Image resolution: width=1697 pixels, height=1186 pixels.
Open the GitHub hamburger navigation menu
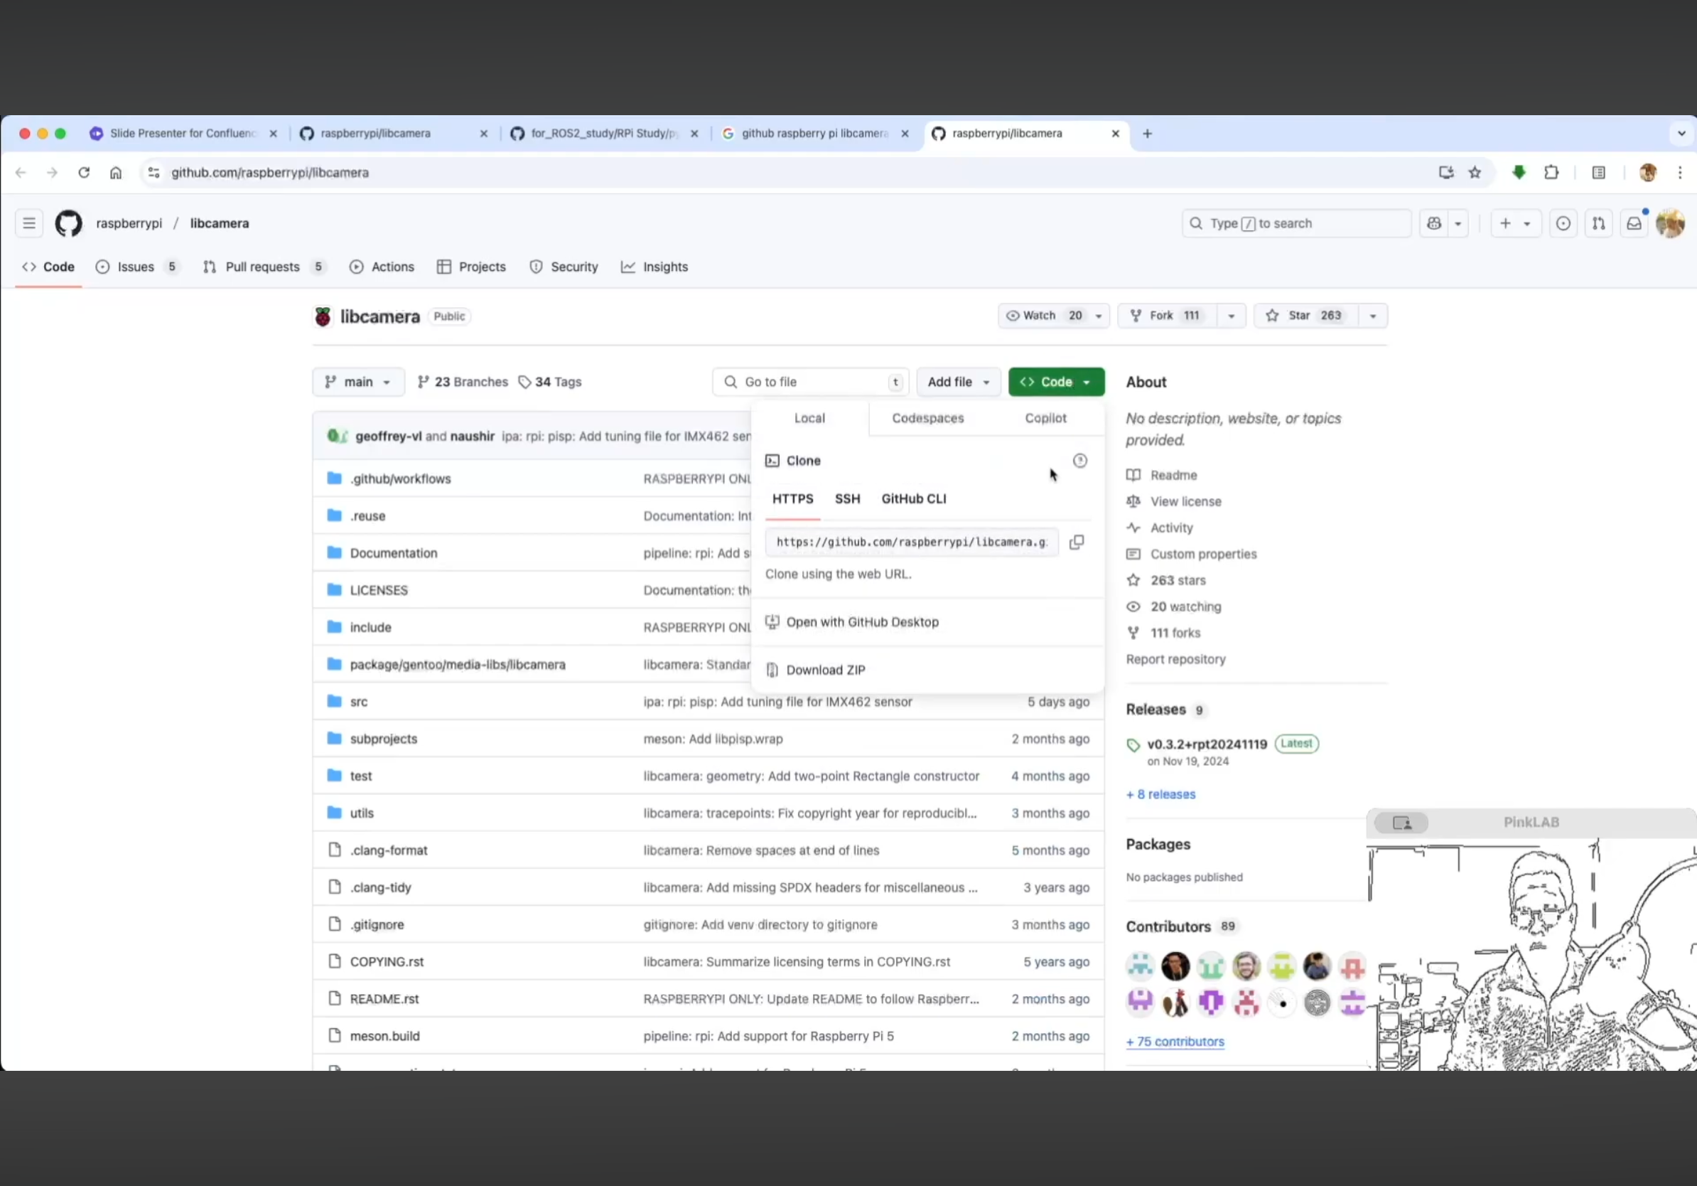click(29, 223)
